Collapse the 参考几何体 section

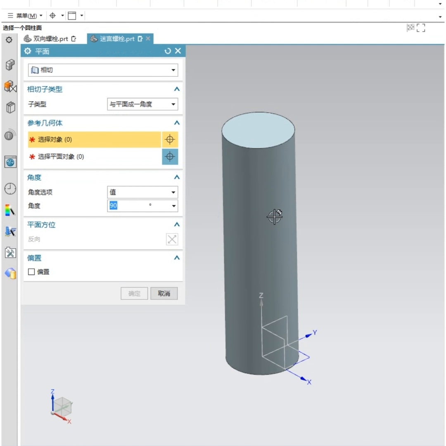point(177,123)
